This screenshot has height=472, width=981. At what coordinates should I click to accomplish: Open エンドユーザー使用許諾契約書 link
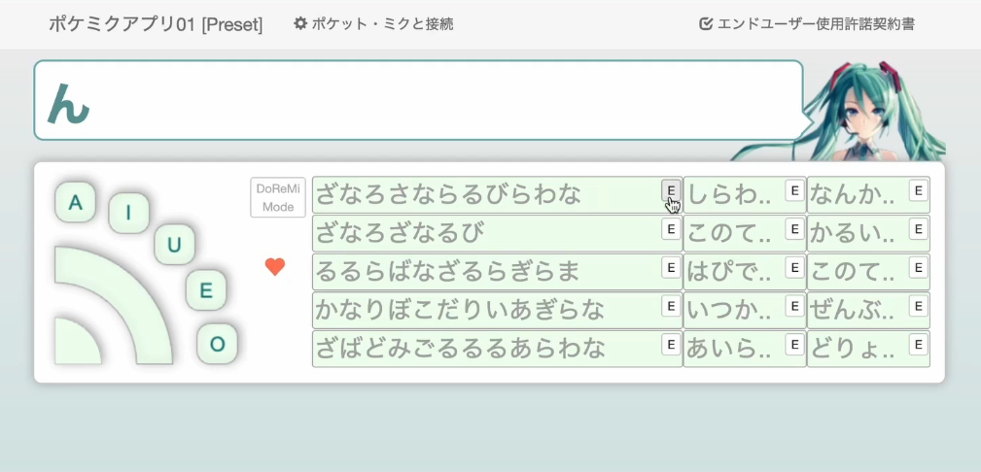[x=806, y=24]
